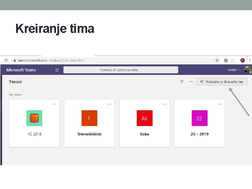Open more options on 2G - 2019 card
Viewport: 252px width, 189px height.
coord(219,104)
